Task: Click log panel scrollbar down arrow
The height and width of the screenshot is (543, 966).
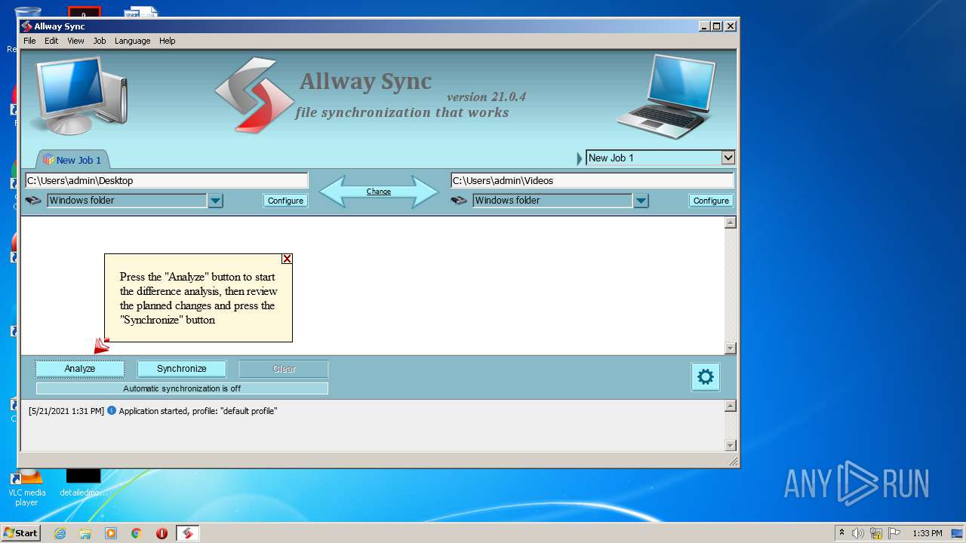Action: (730, 445)
